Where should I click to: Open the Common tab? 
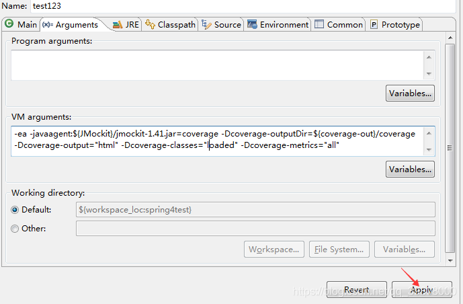339,24
